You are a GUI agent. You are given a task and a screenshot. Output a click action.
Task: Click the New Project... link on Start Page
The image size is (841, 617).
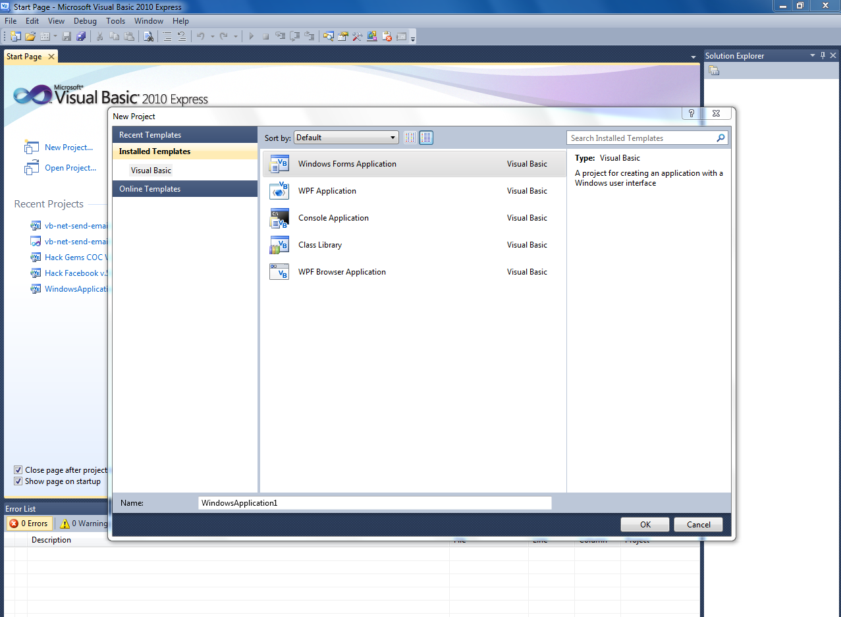69,148
